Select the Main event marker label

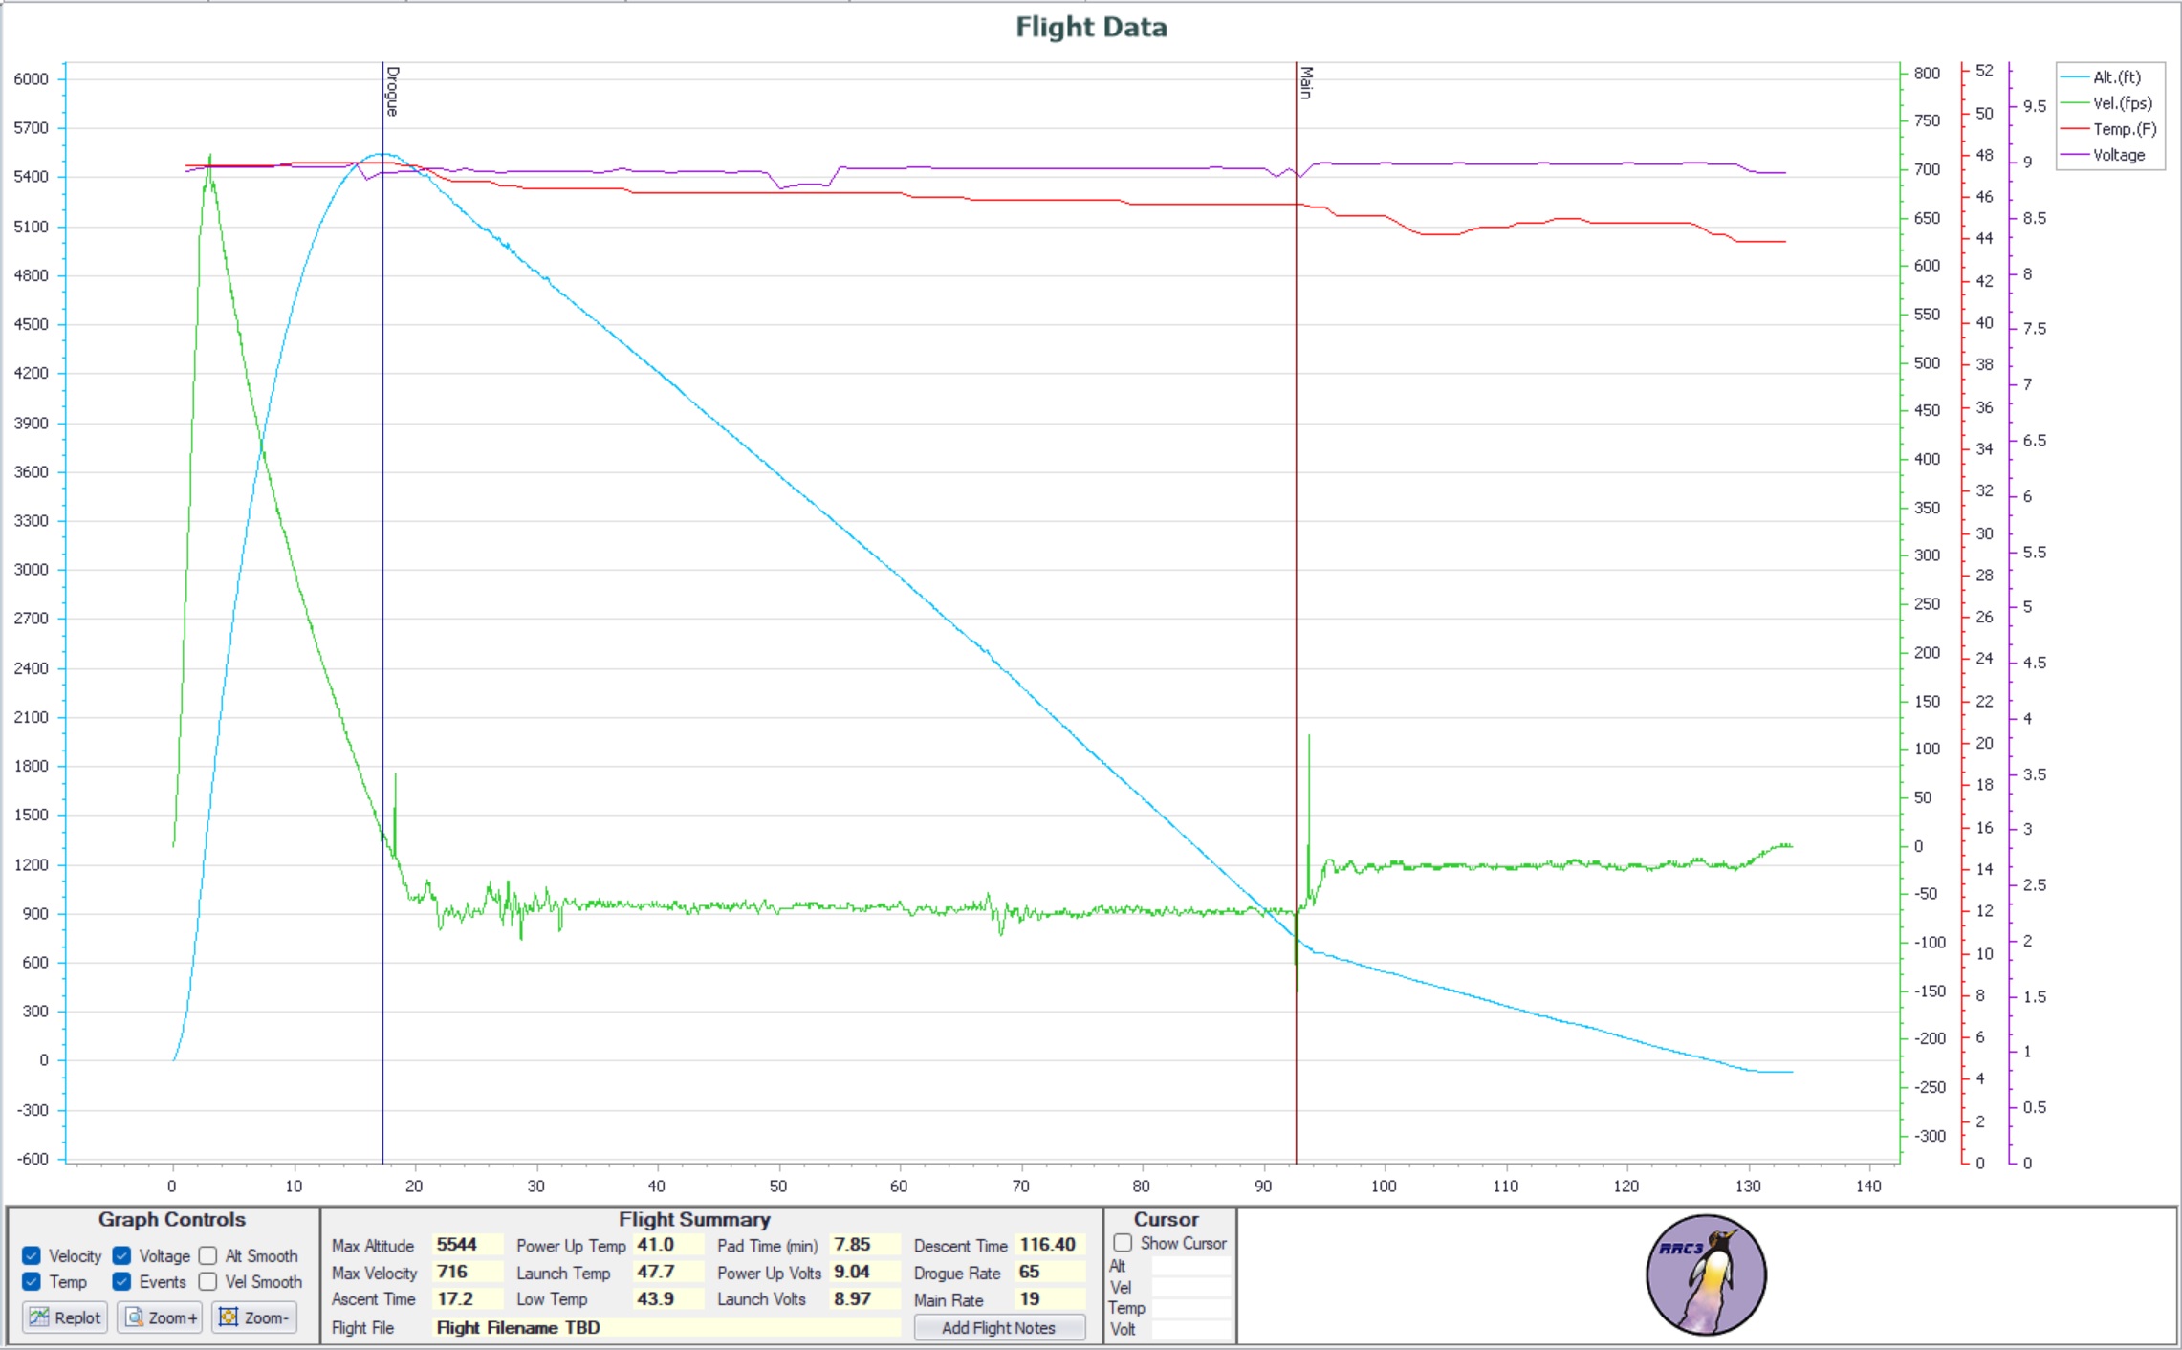[x=1306, y=82]
